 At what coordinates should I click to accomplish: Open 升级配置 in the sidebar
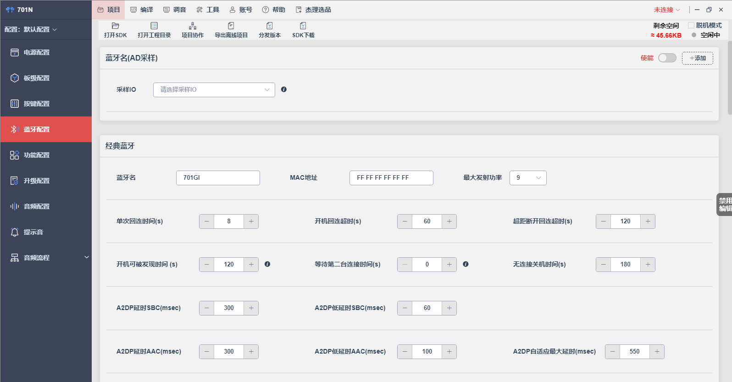point(46,181)
